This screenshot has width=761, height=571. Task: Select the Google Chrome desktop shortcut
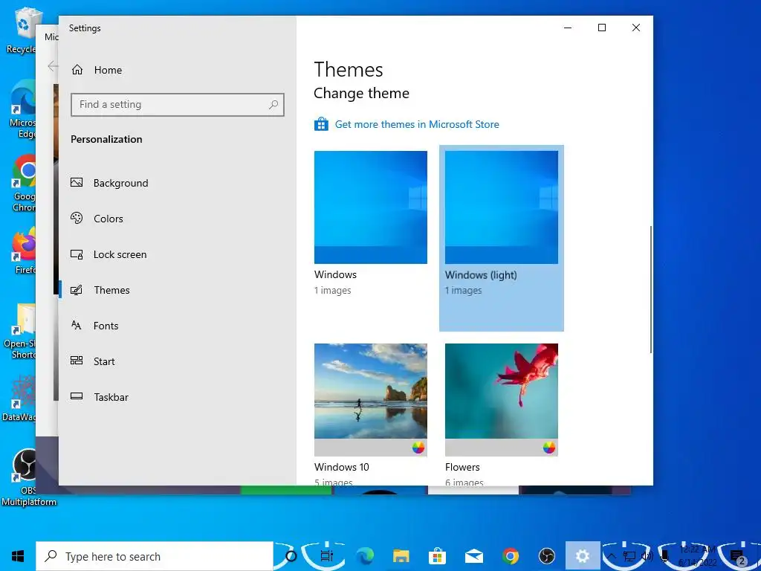(x=23, y=183)
